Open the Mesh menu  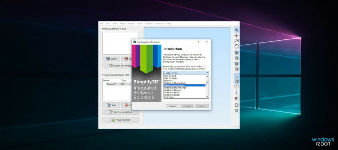(122, 24)
